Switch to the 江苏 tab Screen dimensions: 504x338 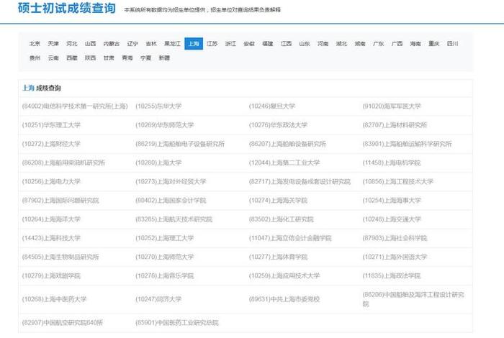[212, 44]
